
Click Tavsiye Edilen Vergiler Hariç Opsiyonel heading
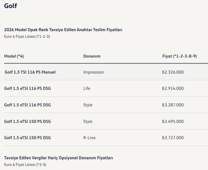(x=59, y=158)
